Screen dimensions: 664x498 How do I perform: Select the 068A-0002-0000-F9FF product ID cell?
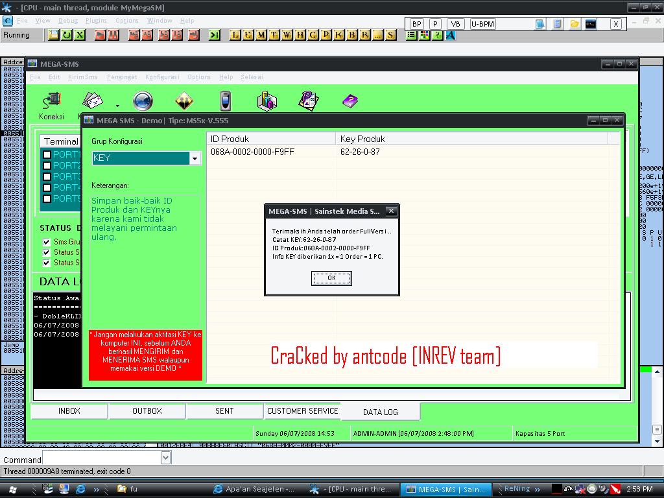(252, 152)
